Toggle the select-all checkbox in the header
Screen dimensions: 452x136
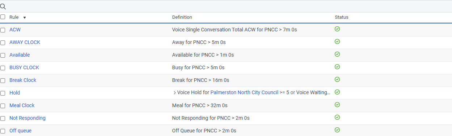[3, 17]
